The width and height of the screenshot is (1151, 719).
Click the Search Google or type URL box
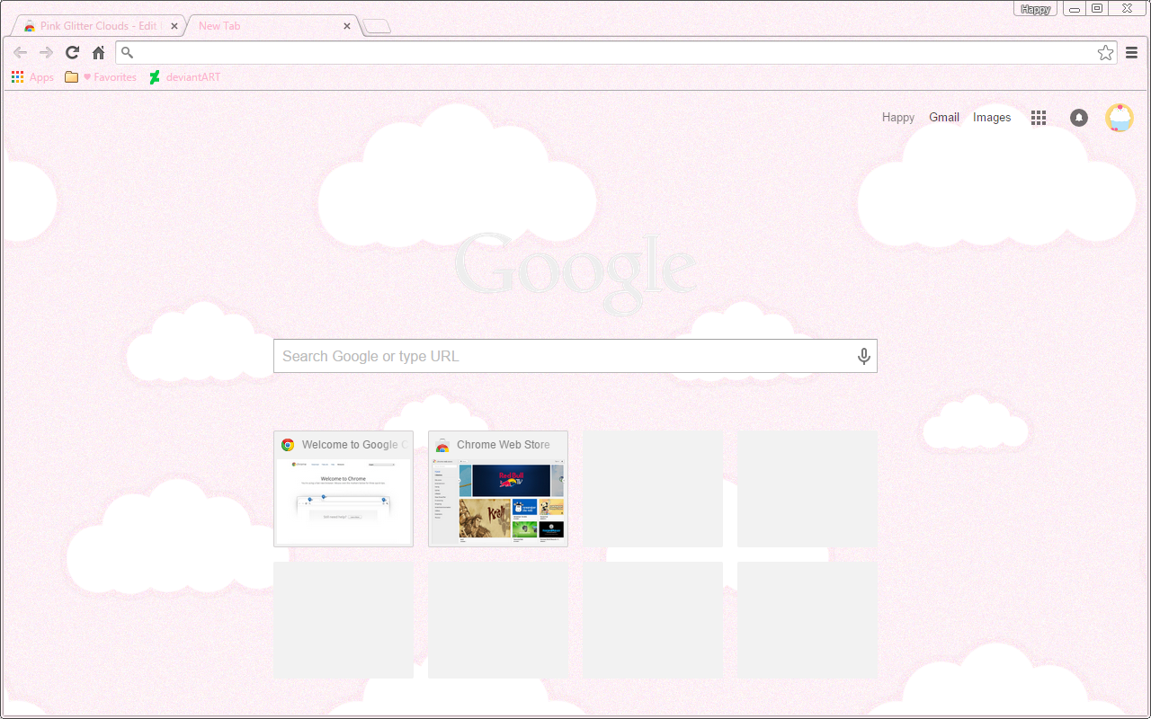point(562,357)
